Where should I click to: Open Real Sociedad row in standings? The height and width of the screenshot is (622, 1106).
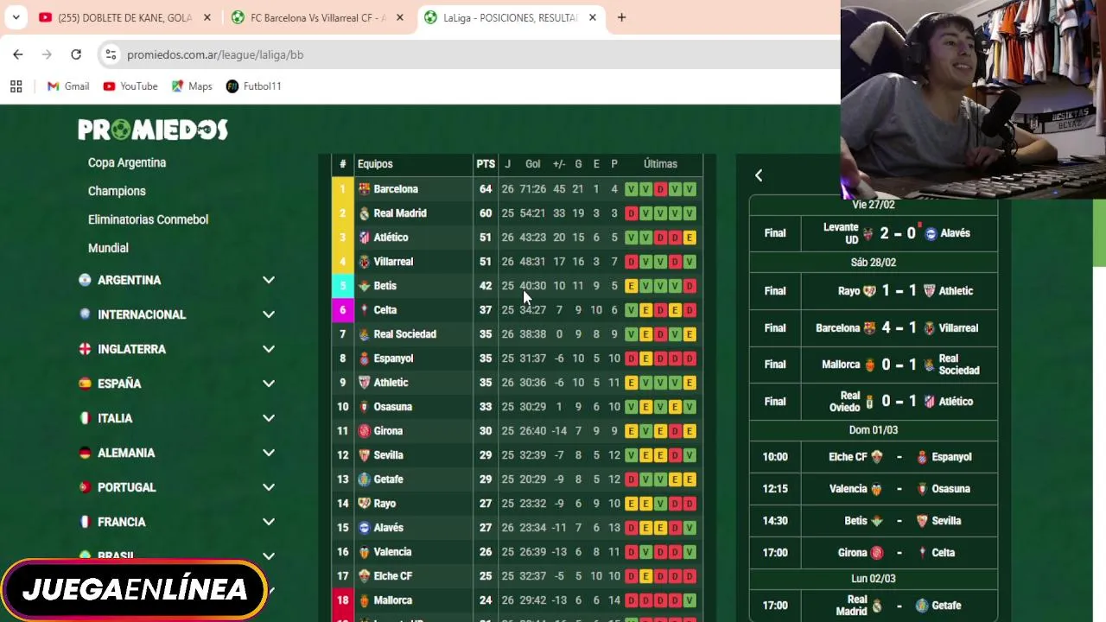(517, 334)
